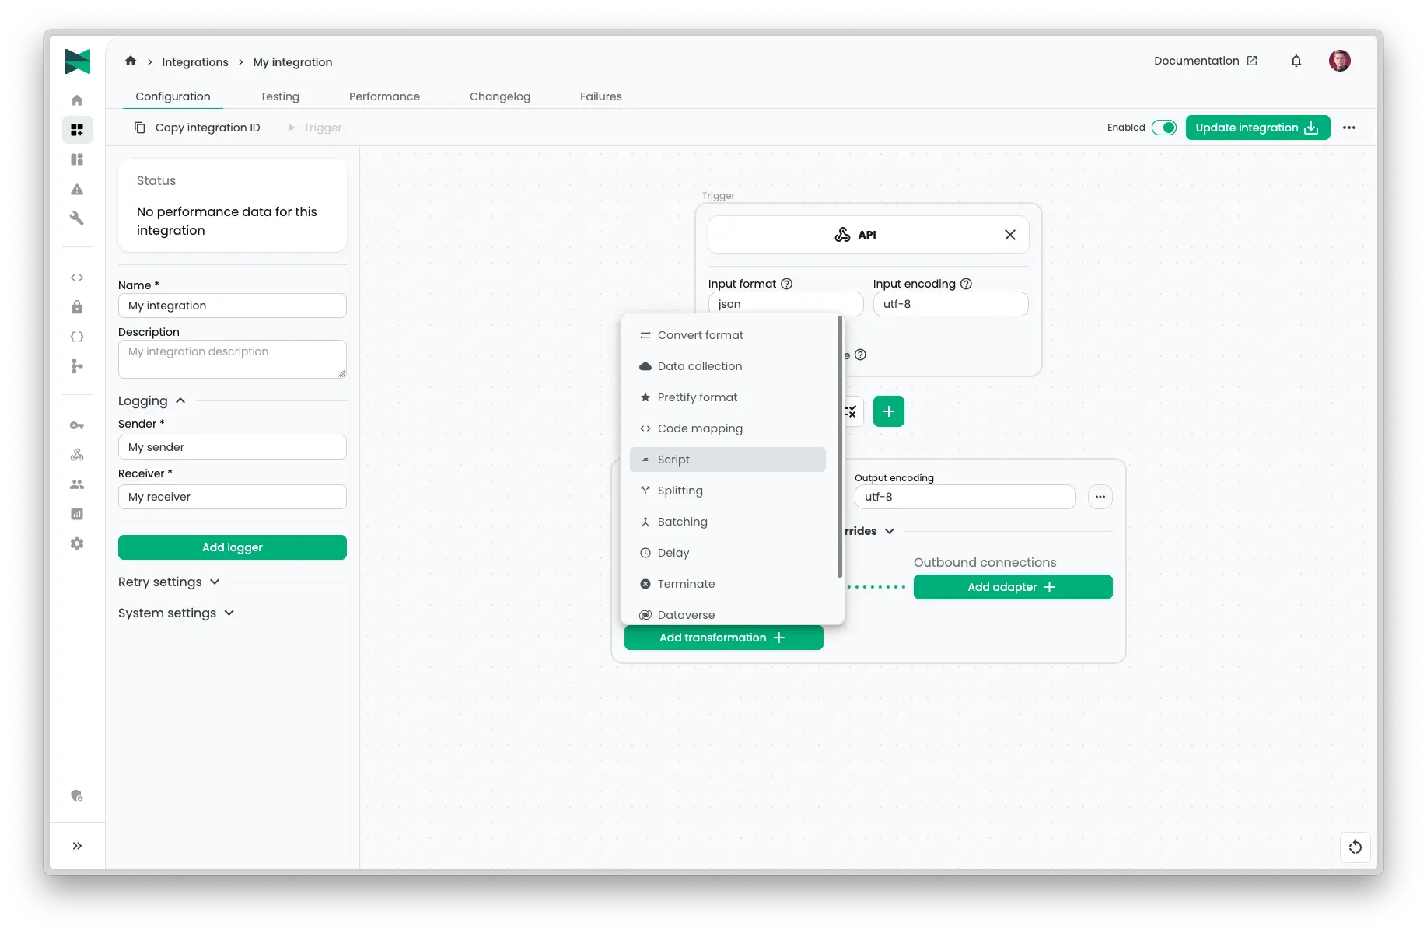Screen dimensions: 1427x933
Task: Open the code mapping sidebar icon
Action: (77, 278)
